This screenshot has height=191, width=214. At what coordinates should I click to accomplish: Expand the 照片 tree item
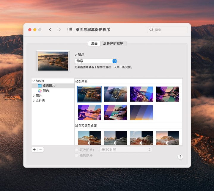[x=34, y=96]
